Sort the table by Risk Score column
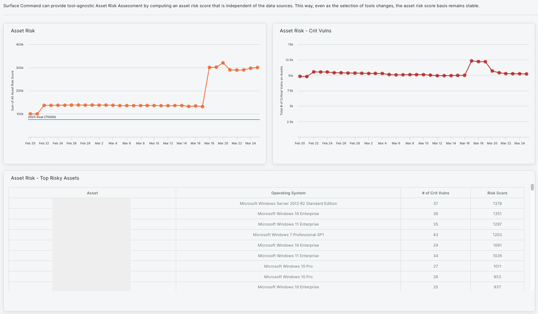Image resolution: width=538 pixels, height=314 pixels. (496, 193)
